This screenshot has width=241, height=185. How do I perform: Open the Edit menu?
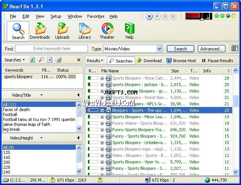coord(26,16)
